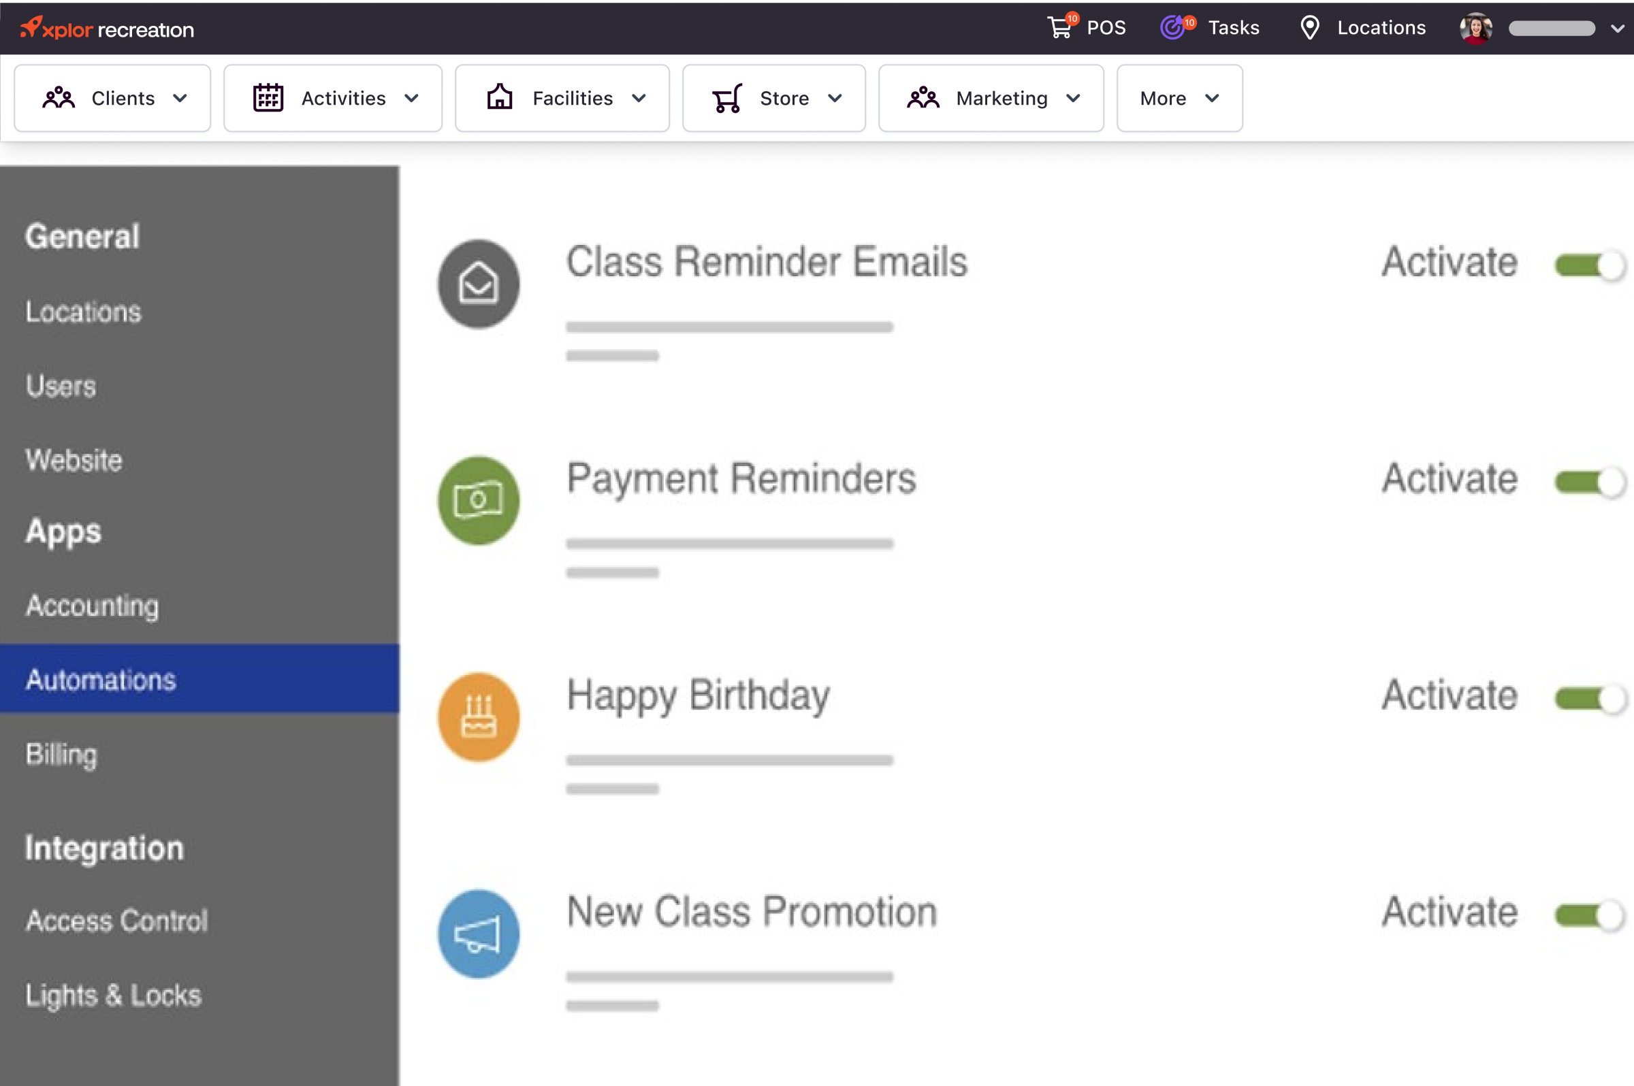Disable the Payment Reminders toggle
This screenshot has height=1086, width=1634.
(1590, 482)
